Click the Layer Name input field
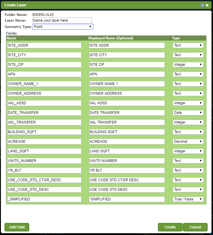 tap(62, 20)
